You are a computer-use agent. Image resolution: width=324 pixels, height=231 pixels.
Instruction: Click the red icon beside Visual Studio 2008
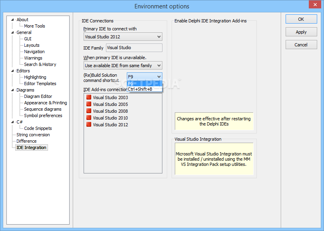tap(89, 111)
